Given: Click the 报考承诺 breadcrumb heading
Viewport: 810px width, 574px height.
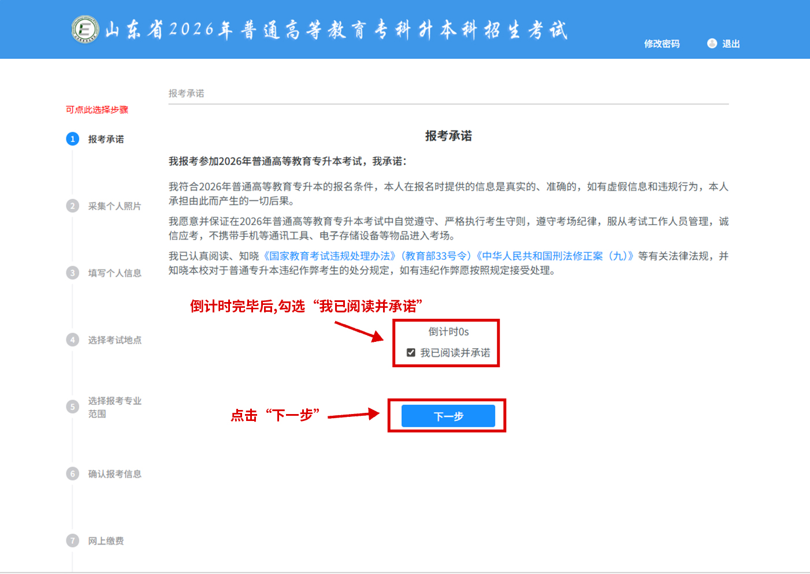Looking at the screenshot, I should point(186,94).
